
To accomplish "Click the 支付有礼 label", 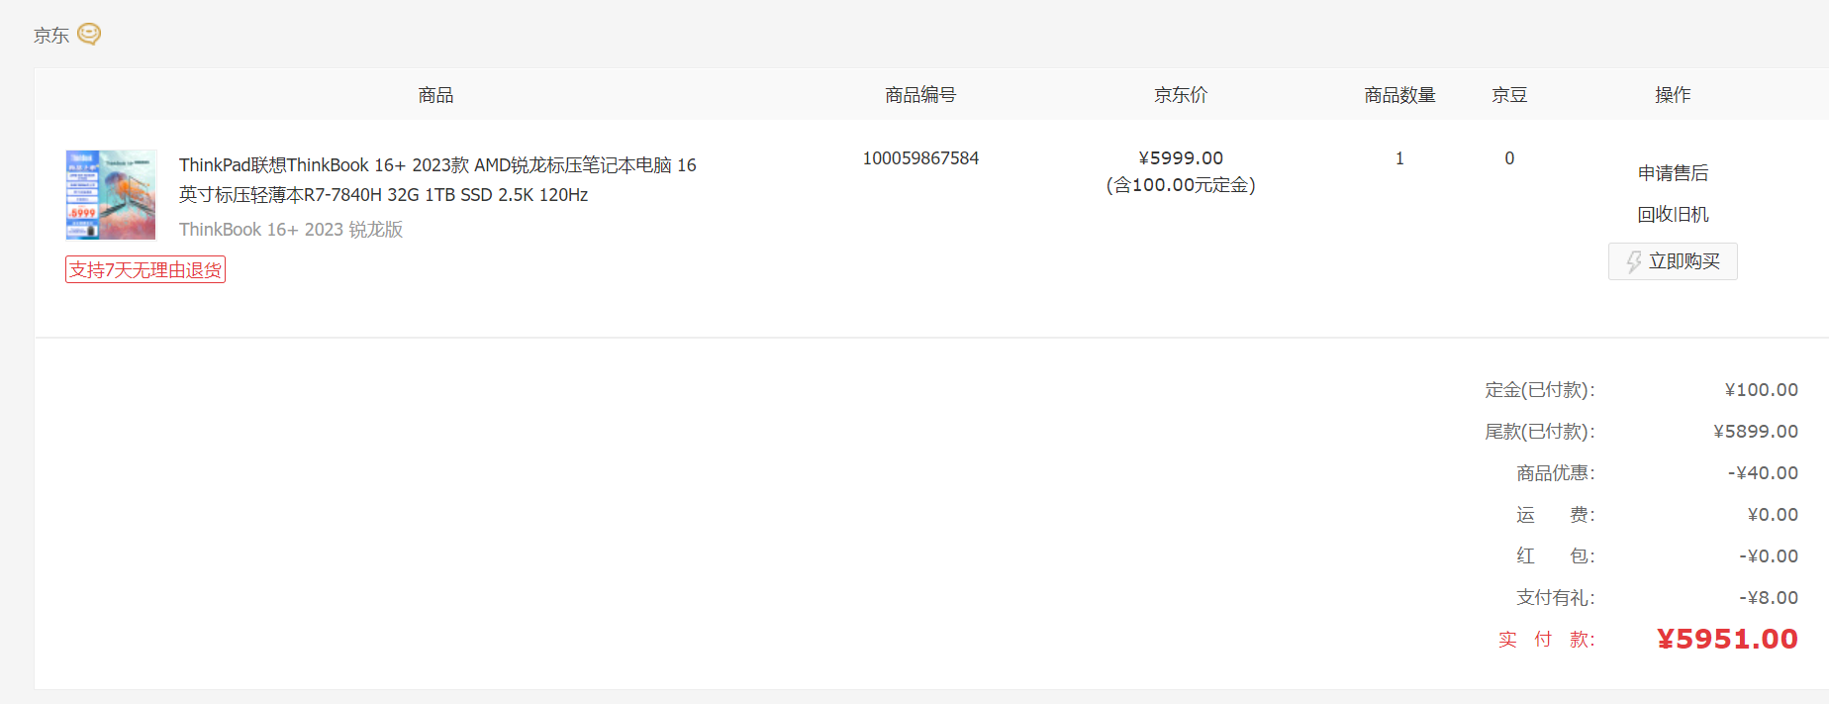I will (1556, 598).
